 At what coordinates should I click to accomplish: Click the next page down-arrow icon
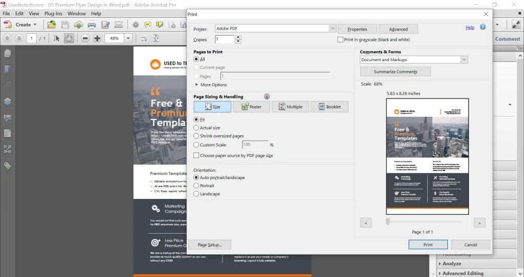tap(19, 38)
